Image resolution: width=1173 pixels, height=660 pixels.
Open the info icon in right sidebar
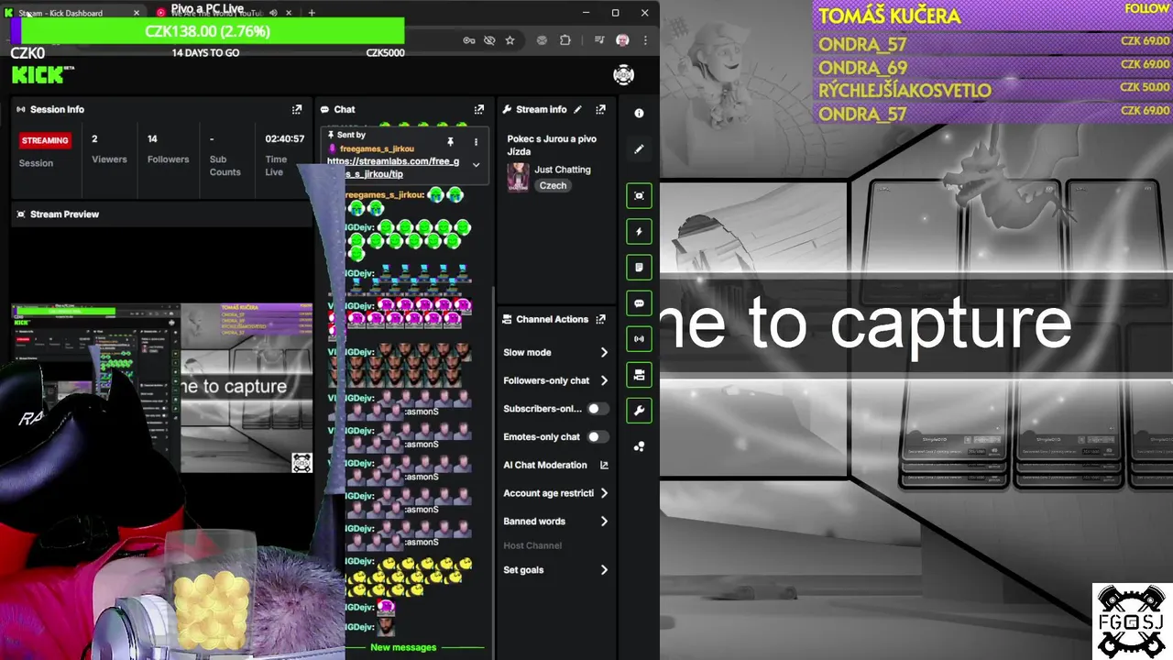pos(639,113)
